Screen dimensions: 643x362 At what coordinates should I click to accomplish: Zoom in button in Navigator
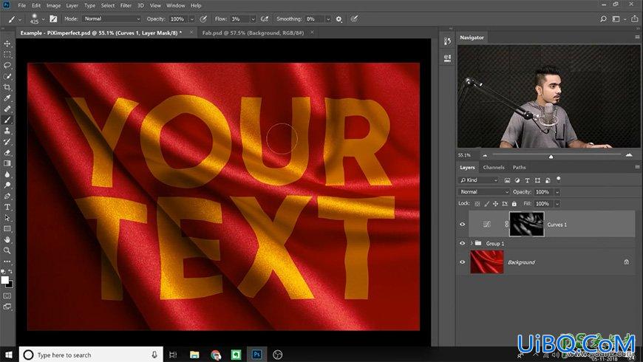point(629,155)
